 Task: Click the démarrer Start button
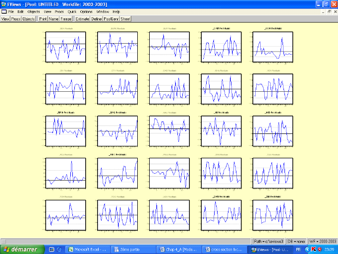22,249
